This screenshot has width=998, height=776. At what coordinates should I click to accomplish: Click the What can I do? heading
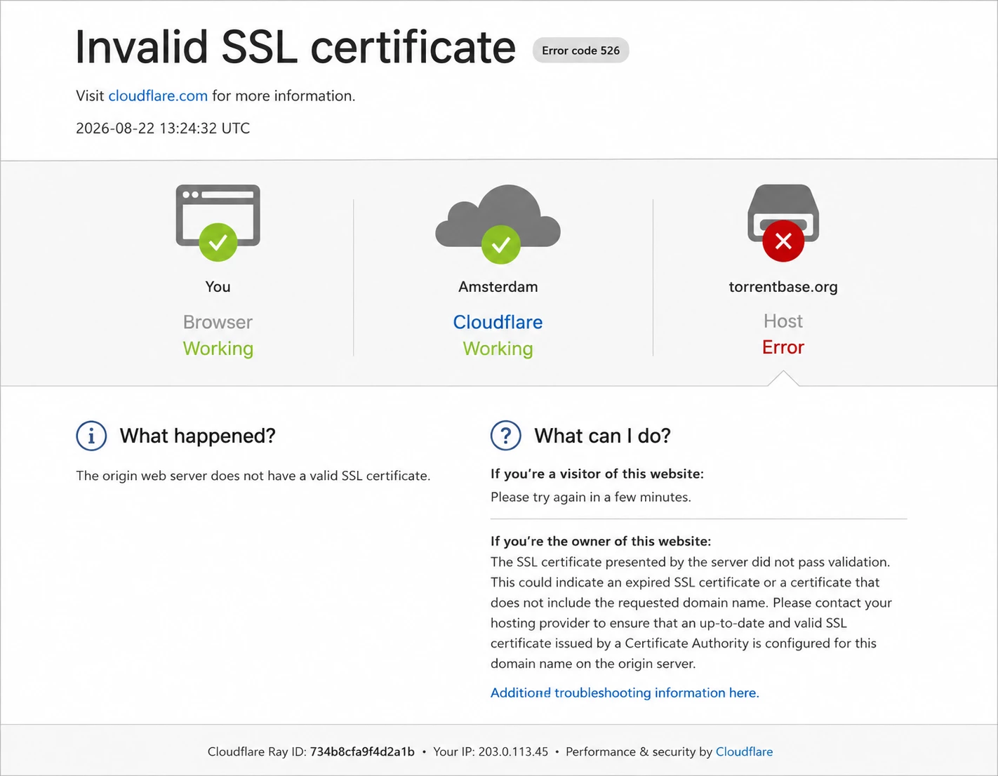pyautogui.click(x=603, y=436)
